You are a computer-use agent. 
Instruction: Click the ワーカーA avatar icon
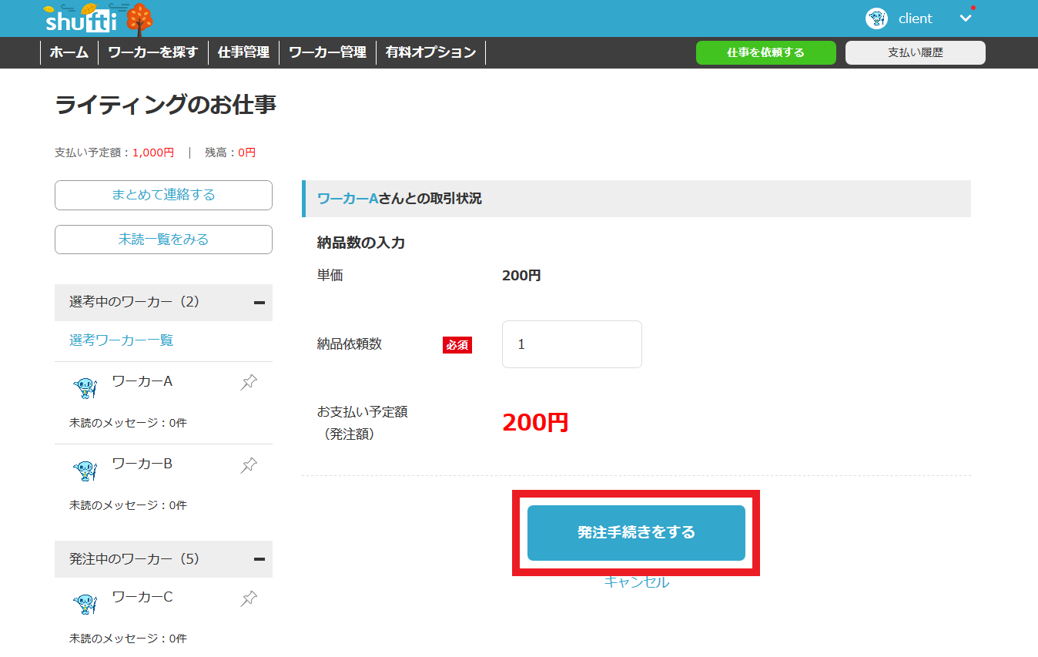coord(85,387)
